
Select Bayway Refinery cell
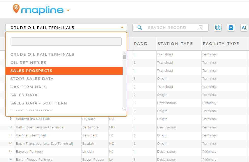click(48, 151)
